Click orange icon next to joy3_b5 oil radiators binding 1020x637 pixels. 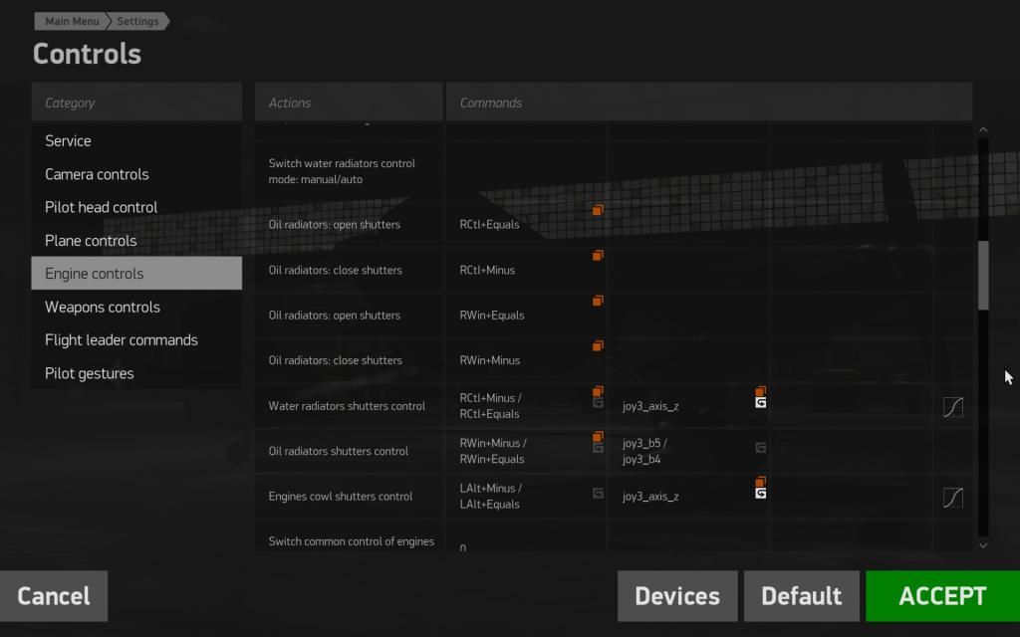pos(598,436)
